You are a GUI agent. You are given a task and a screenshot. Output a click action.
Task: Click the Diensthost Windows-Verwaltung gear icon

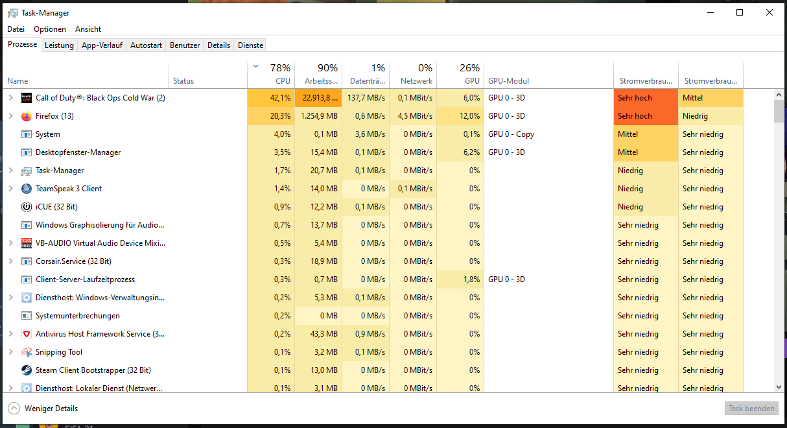(27, 298)
